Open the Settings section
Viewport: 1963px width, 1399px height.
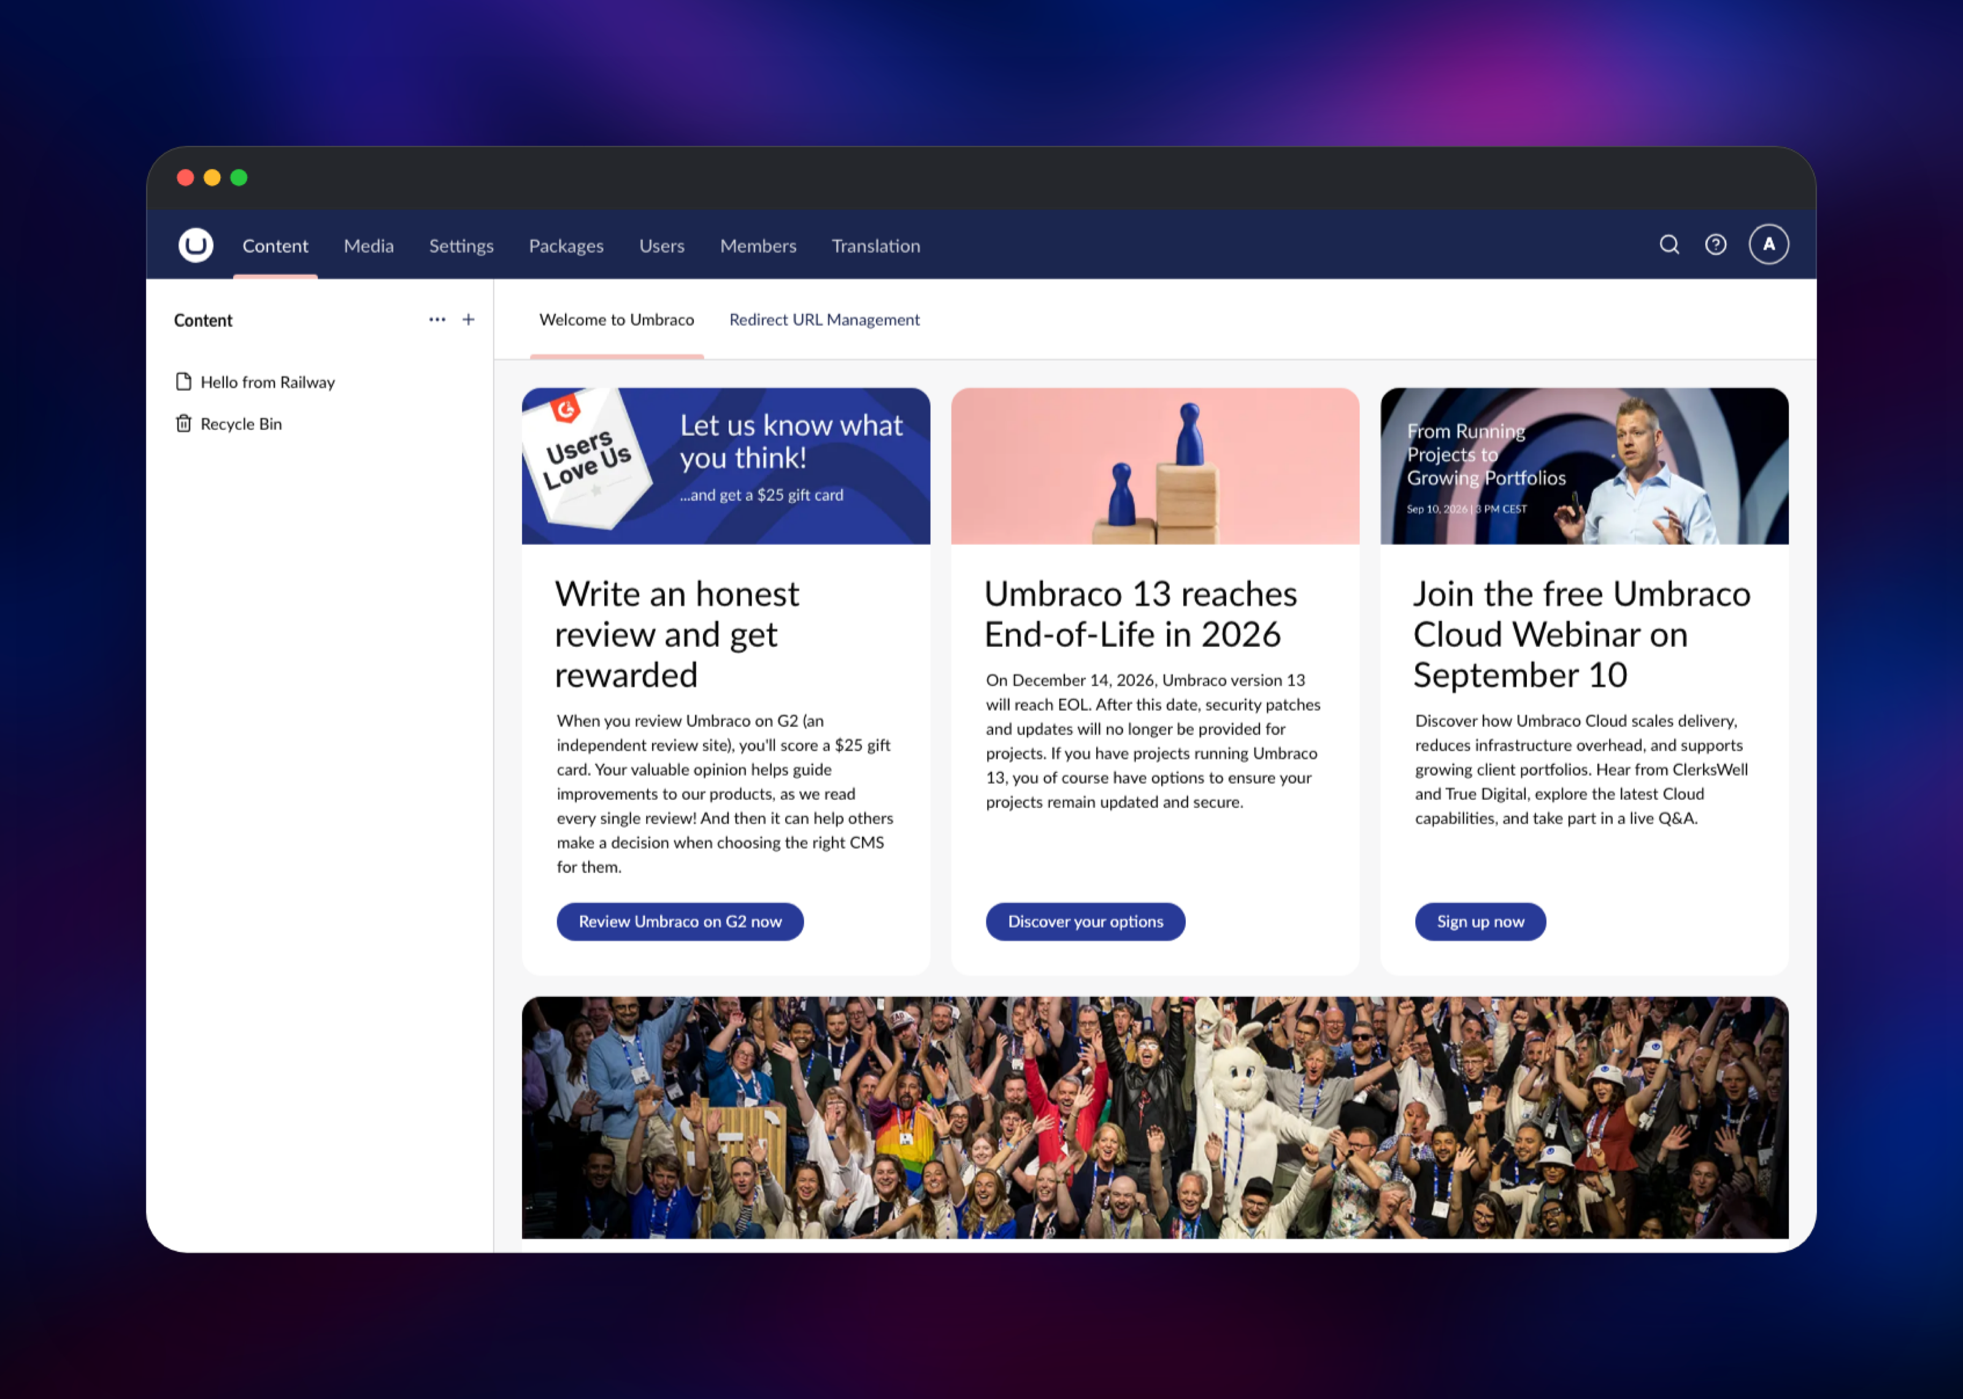pos(461,246)
